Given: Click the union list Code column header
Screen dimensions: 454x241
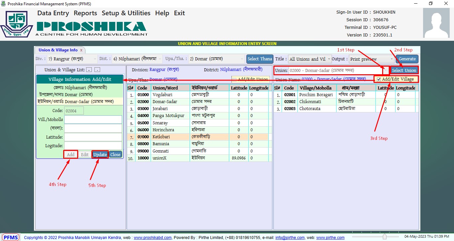Looking at the screenshot, I should point(143,88).
